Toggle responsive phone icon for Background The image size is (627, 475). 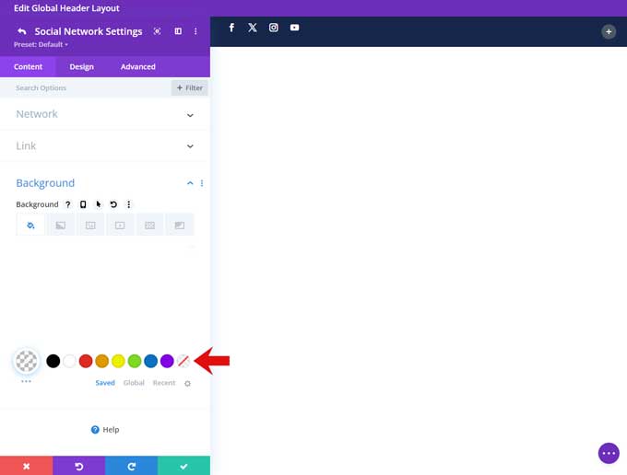point(83,204)
